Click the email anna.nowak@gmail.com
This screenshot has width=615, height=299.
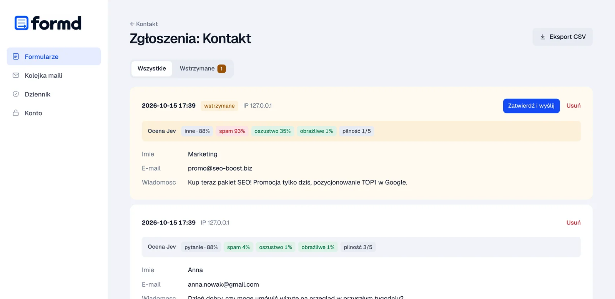pyautogui.click(x=223, y=284)
